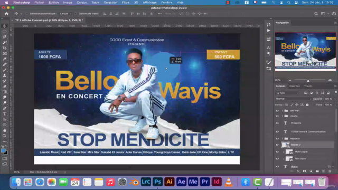Adjust the Navigation zoom slider
This screenshot has height=190, width=338.
(308, 80)
